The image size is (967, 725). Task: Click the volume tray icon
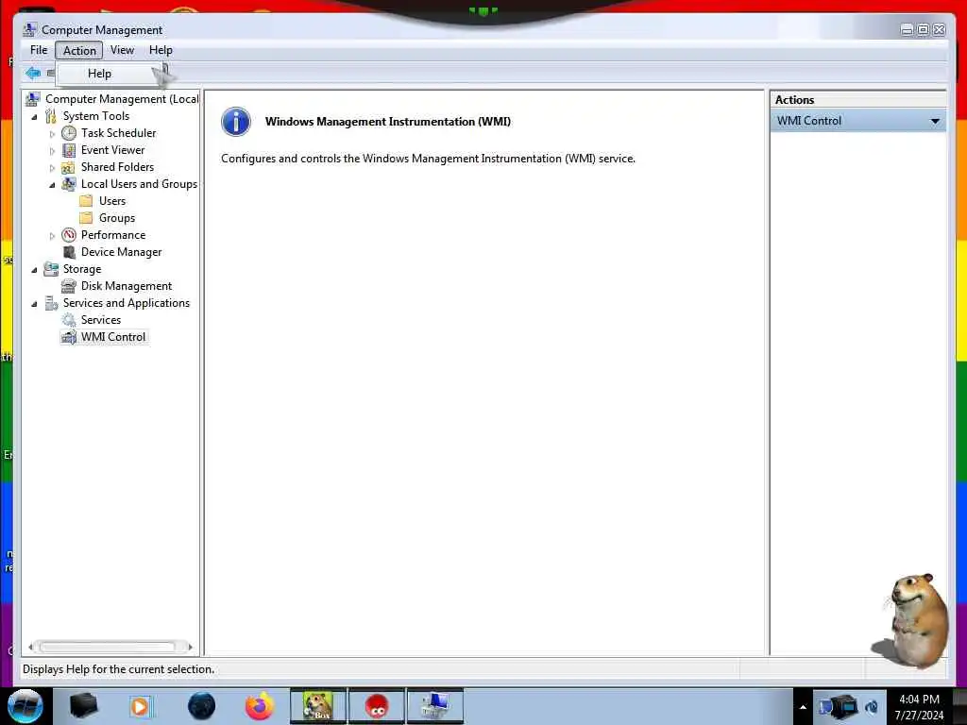pos(872,707)
